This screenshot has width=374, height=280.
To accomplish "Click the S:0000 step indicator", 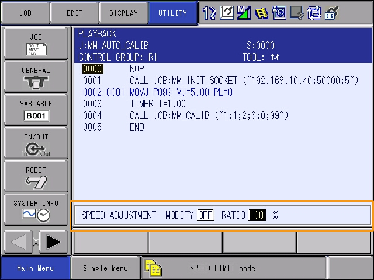I will 261,45.
